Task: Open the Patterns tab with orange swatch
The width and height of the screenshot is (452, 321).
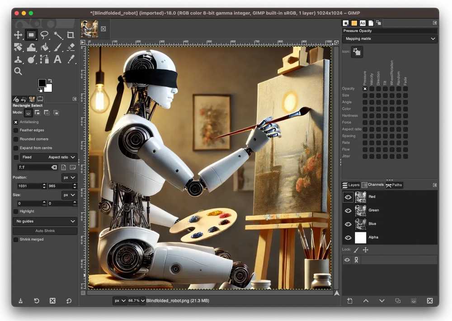Action: [x=354, y=23]
